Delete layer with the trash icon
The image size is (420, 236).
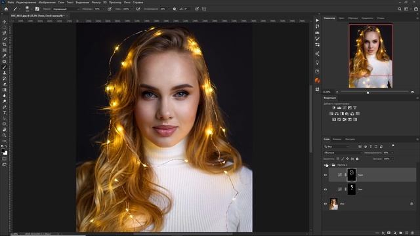point(413,233)
